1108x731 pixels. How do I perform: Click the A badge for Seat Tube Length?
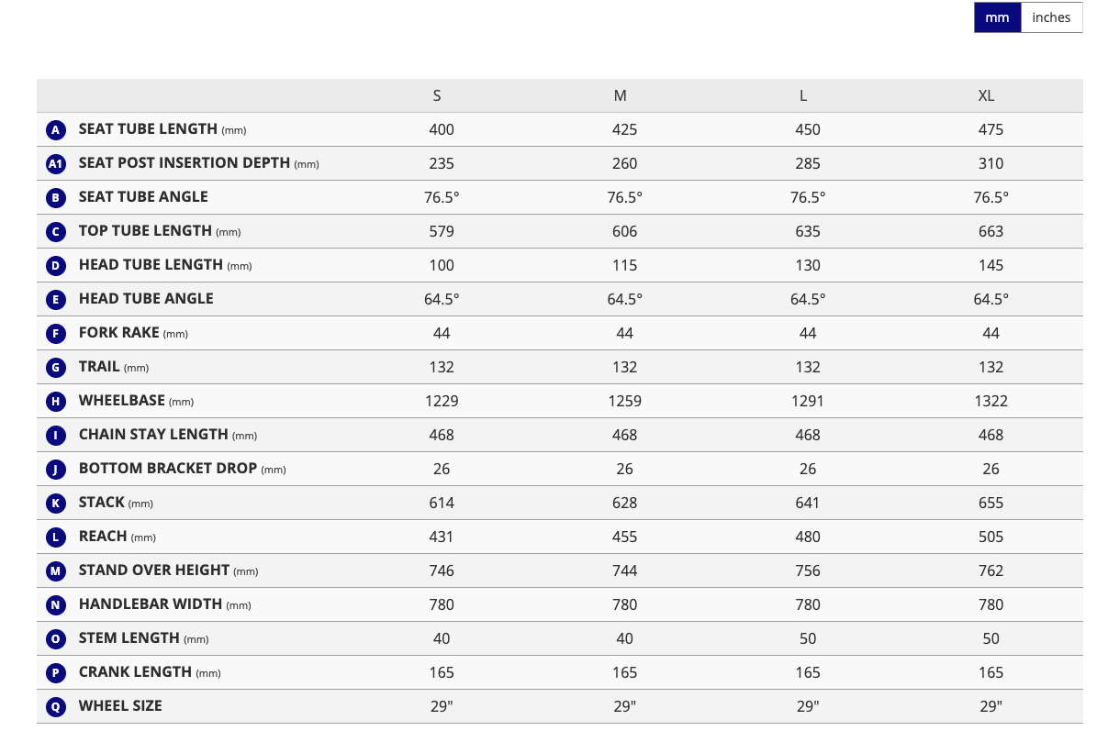pyautogui.click(x=56, y=130)
